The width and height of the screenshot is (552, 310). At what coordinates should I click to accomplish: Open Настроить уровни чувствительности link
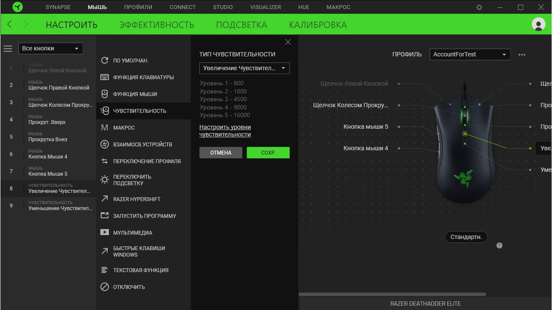(x=225, y=131)
